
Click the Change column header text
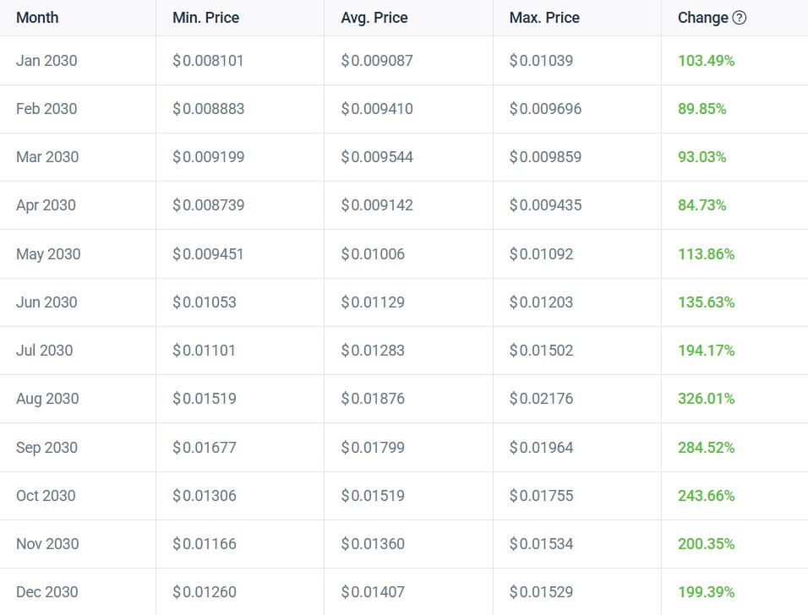[702, 18]
